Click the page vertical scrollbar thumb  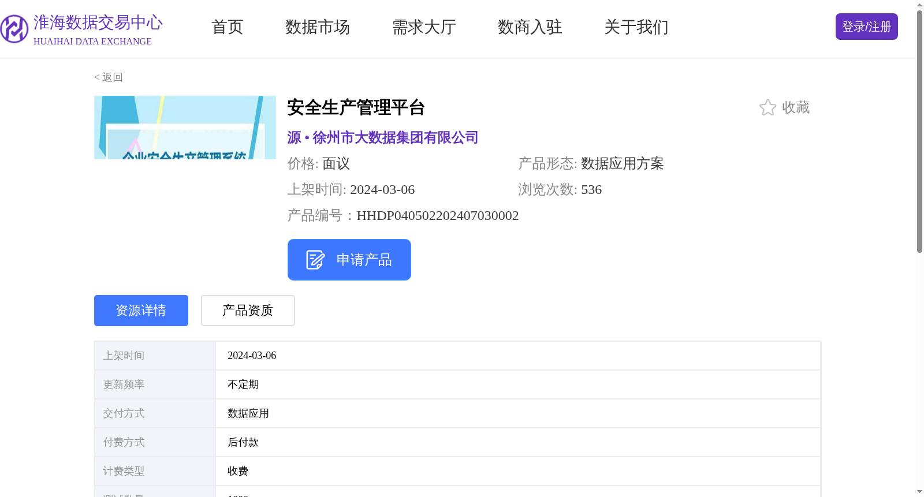[919, 132]
